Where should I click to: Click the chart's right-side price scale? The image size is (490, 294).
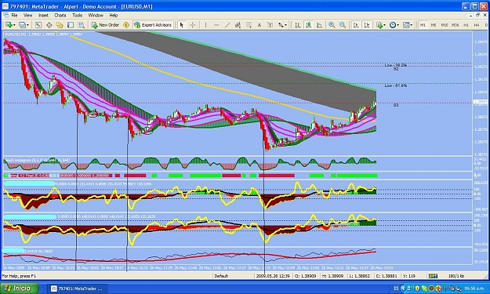481,94
